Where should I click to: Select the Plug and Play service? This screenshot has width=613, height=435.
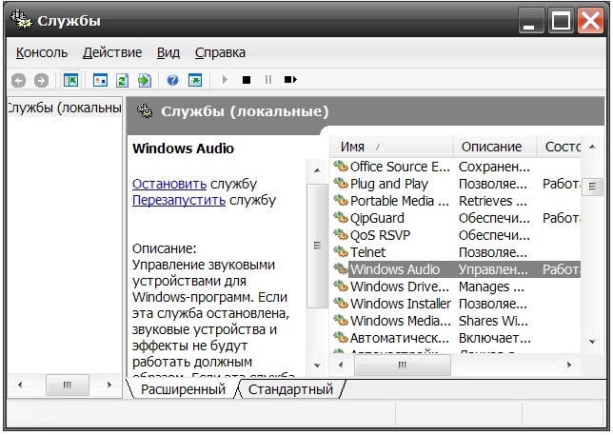click(456, 184)
